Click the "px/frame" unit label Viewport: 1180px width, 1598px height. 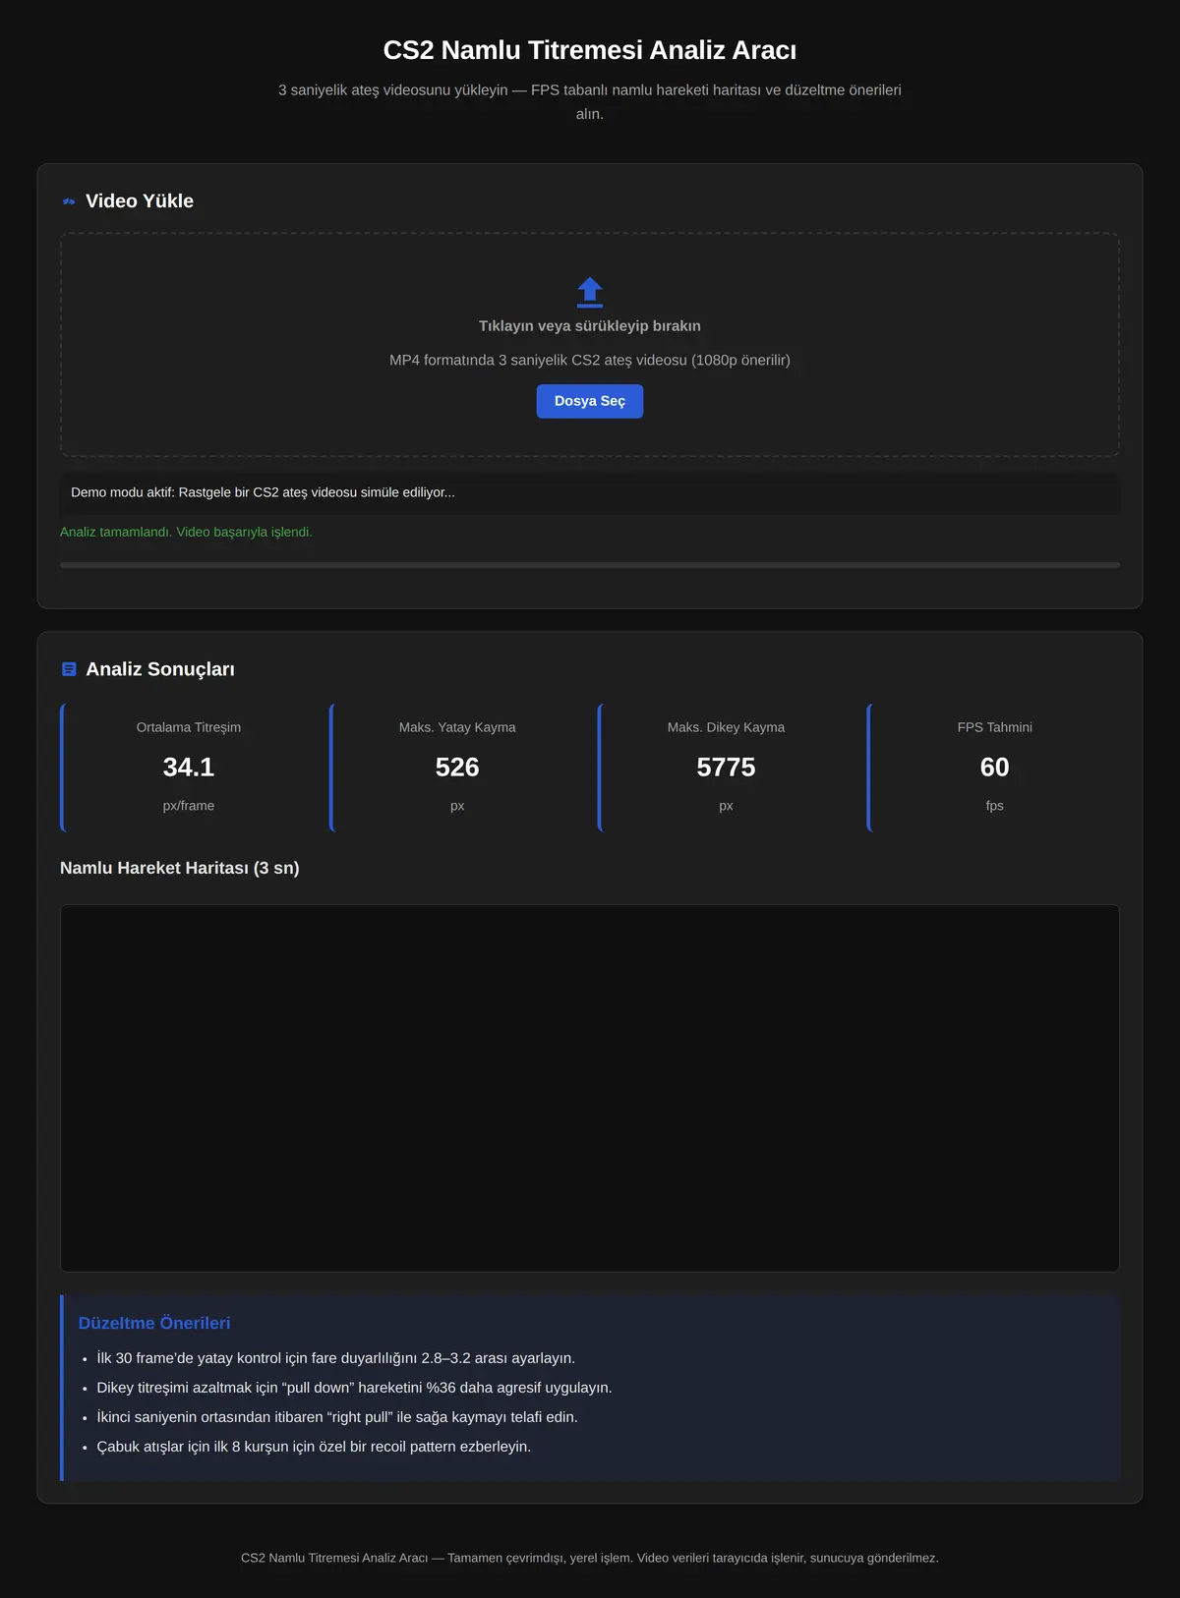tap(189, 806)
